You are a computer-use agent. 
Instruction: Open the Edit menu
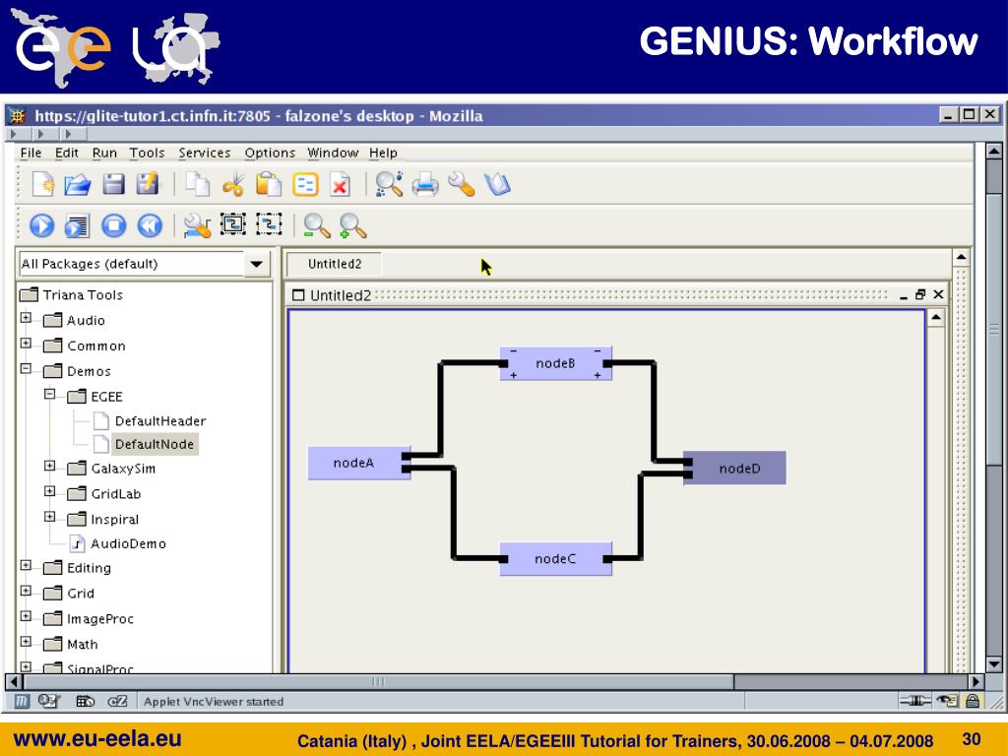click(x=66, y=153)
